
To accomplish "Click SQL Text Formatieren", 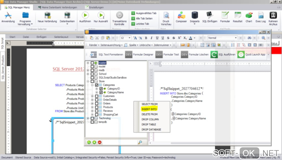I will point(107,55).
